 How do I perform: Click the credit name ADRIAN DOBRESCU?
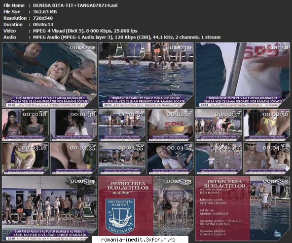(x=214, y=214)
